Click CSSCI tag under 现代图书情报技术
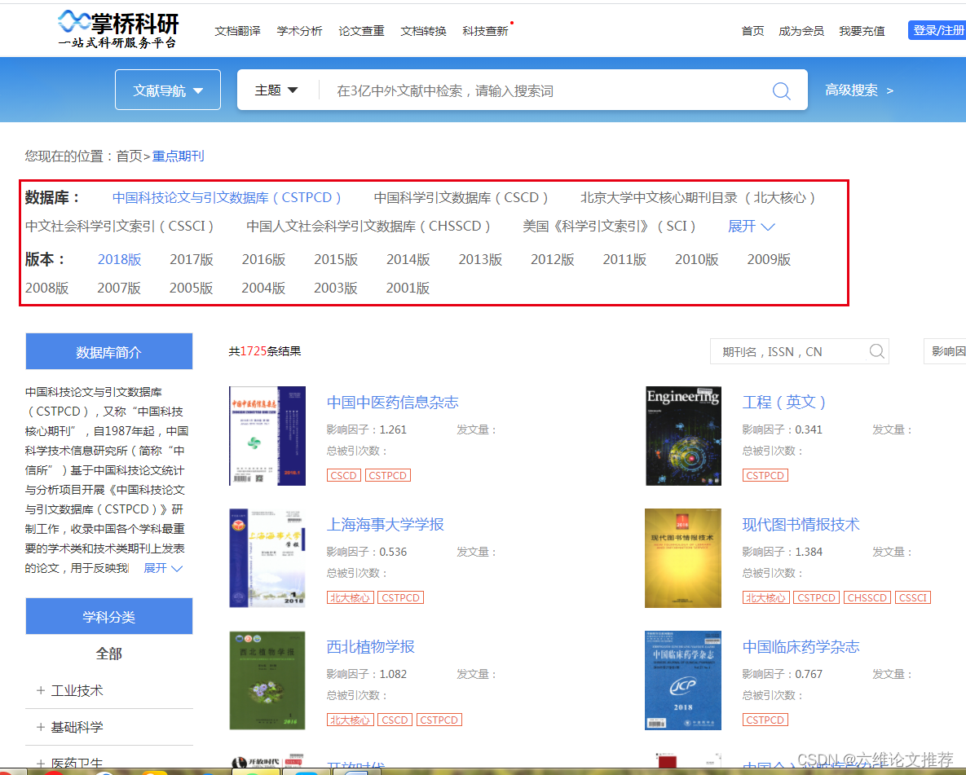Viewport: 966px width, 775px height. 912,597
